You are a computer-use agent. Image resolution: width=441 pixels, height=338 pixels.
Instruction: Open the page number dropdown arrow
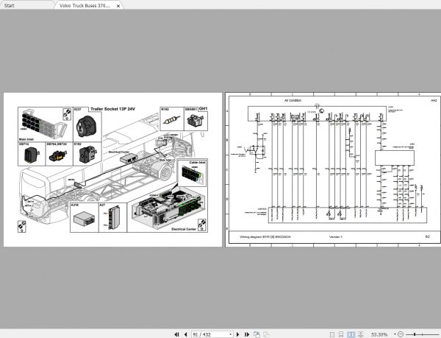tap(230, 334)
